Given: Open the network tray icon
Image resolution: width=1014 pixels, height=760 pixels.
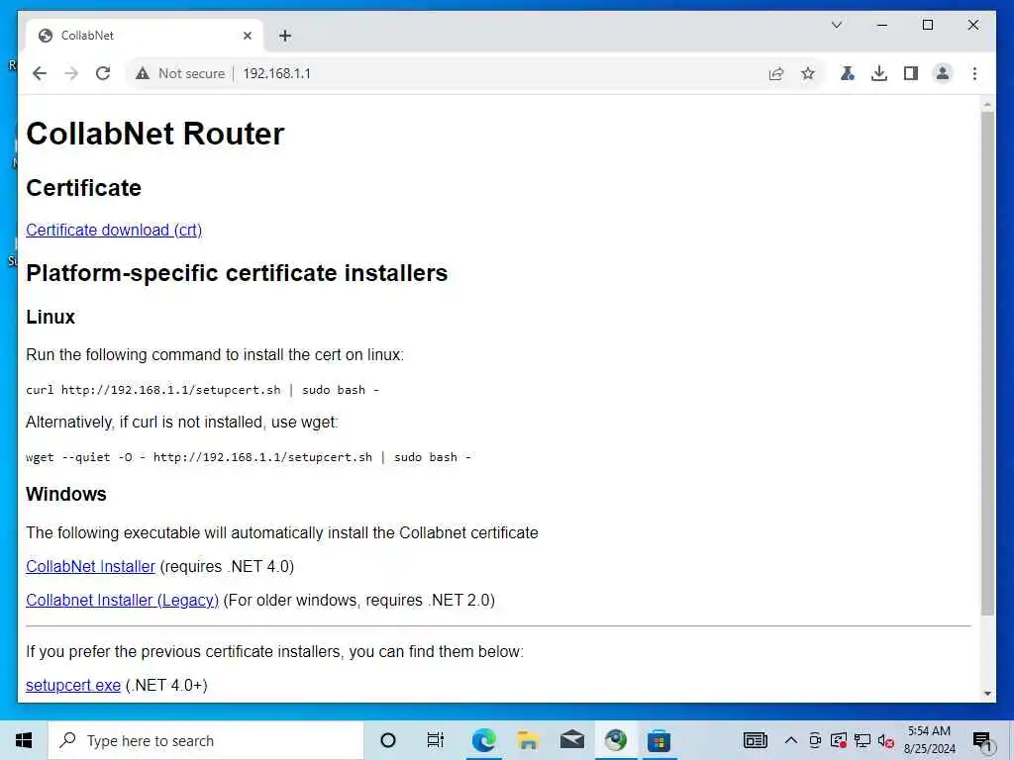Looking at the screenshot, I should coord(862,740).
